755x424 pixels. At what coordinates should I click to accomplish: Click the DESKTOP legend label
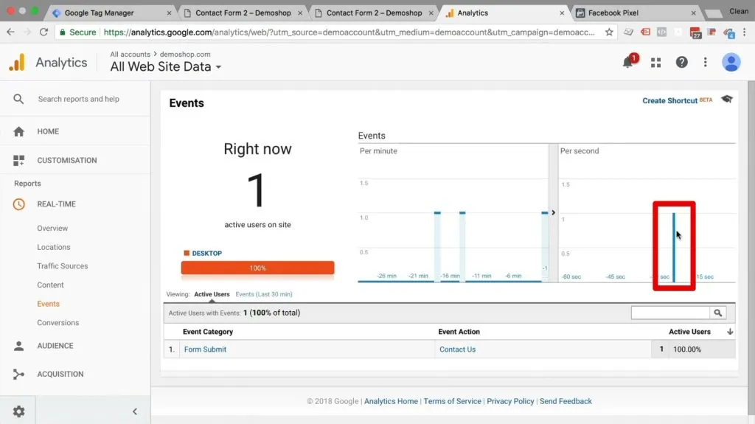click(206, 254)
